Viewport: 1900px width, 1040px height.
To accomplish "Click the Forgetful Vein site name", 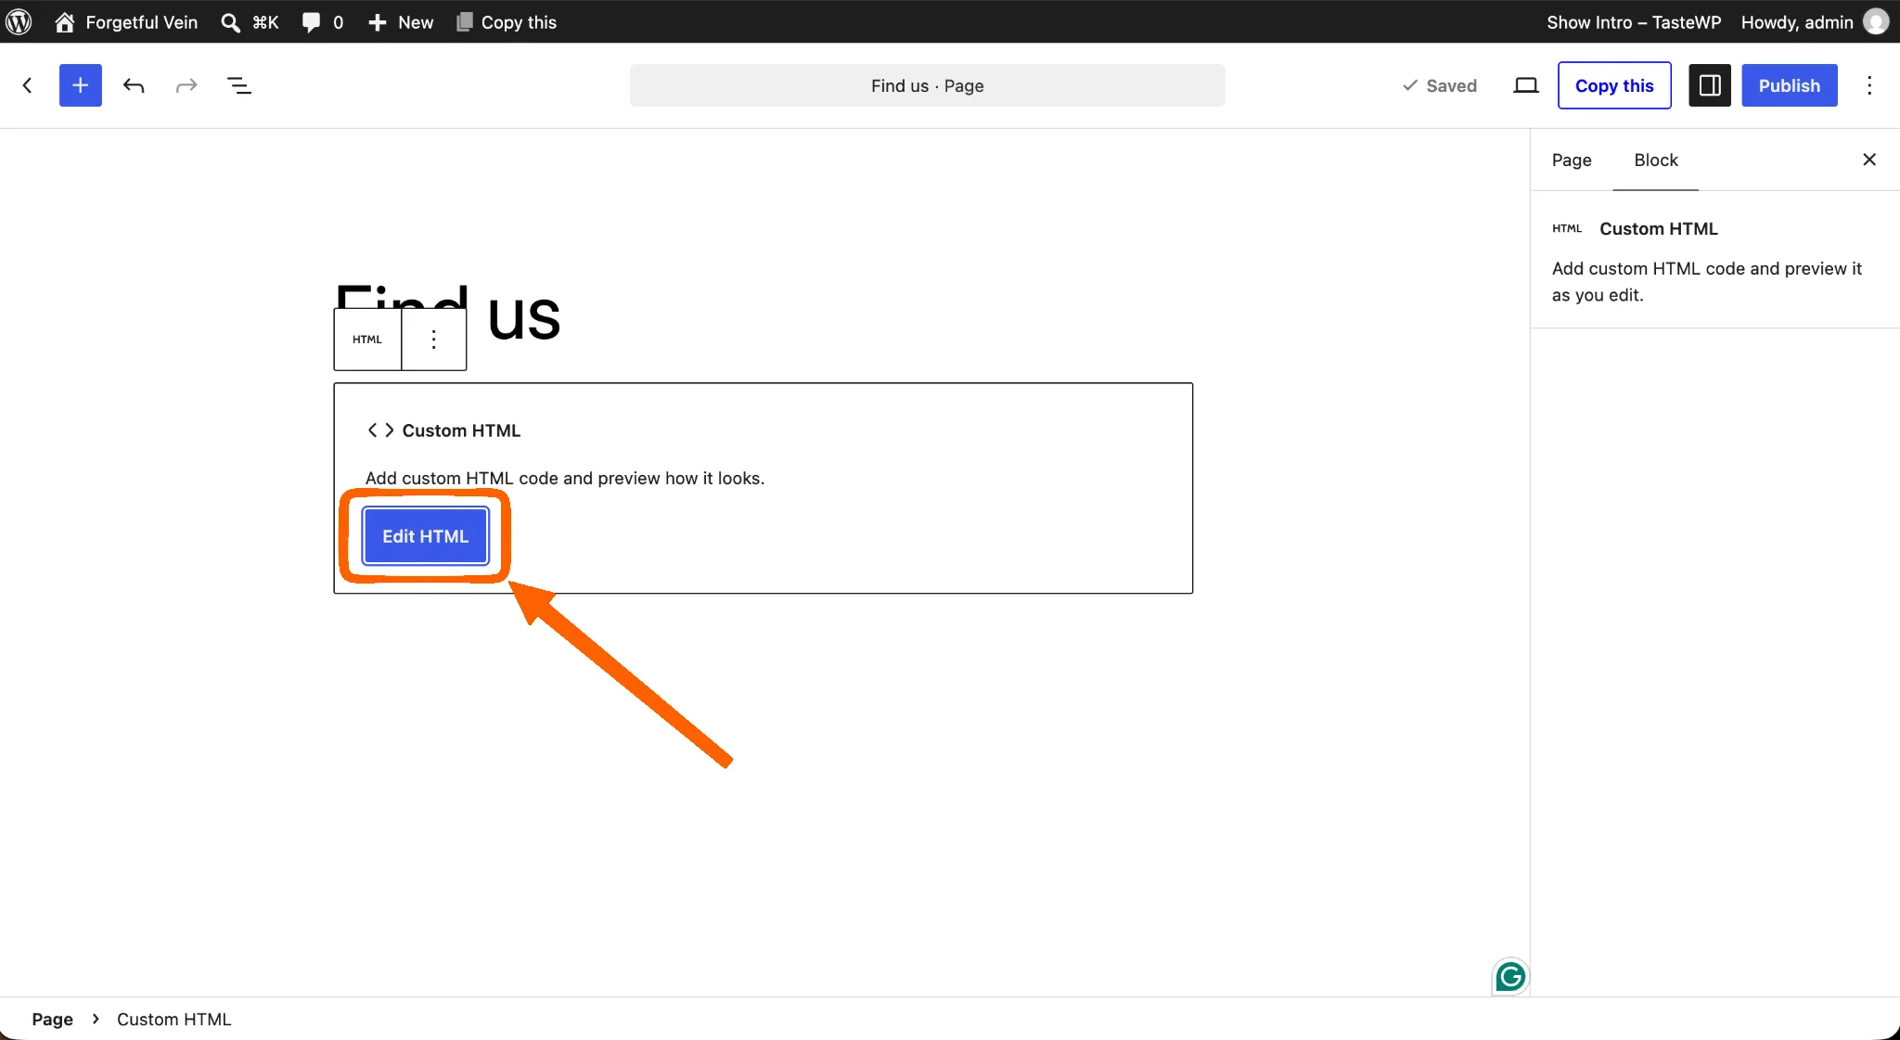I will pos(142,22).
